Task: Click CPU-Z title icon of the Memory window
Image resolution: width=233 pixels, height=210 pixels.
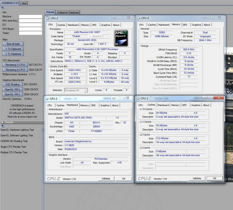Action: tap(139, 18)
